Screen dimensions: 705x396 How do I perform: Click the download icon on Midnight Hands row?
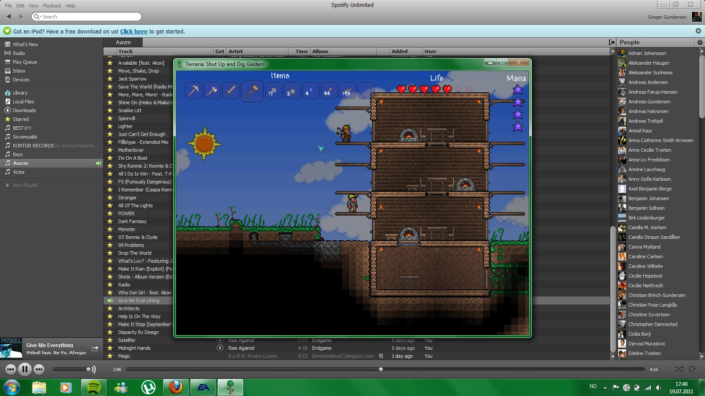(220, 348)
